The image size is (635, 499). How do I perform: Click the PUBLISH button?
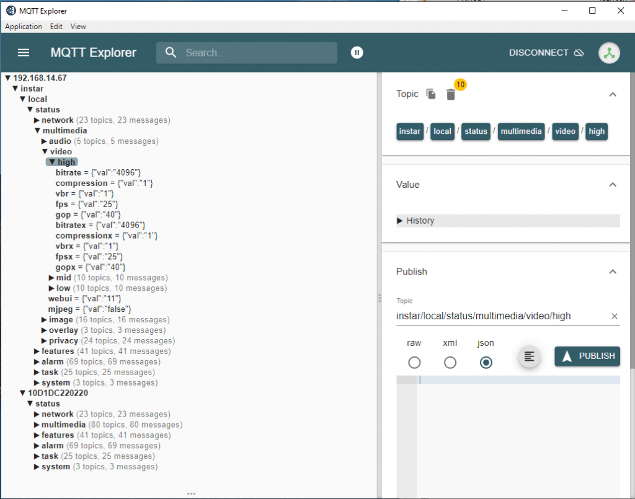(587, 356)
